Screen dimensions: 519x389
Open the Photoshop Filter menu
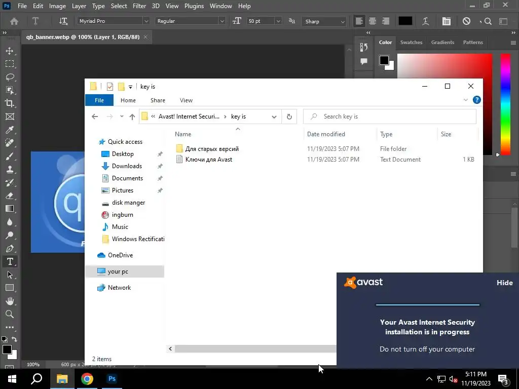(139, 6)
